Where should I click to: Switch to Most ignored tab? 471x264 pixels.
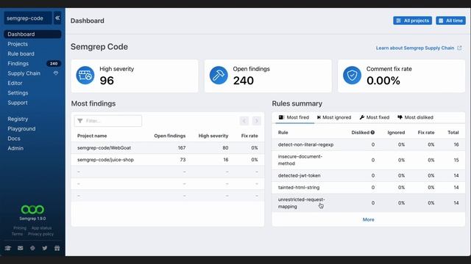coord(334,117)
